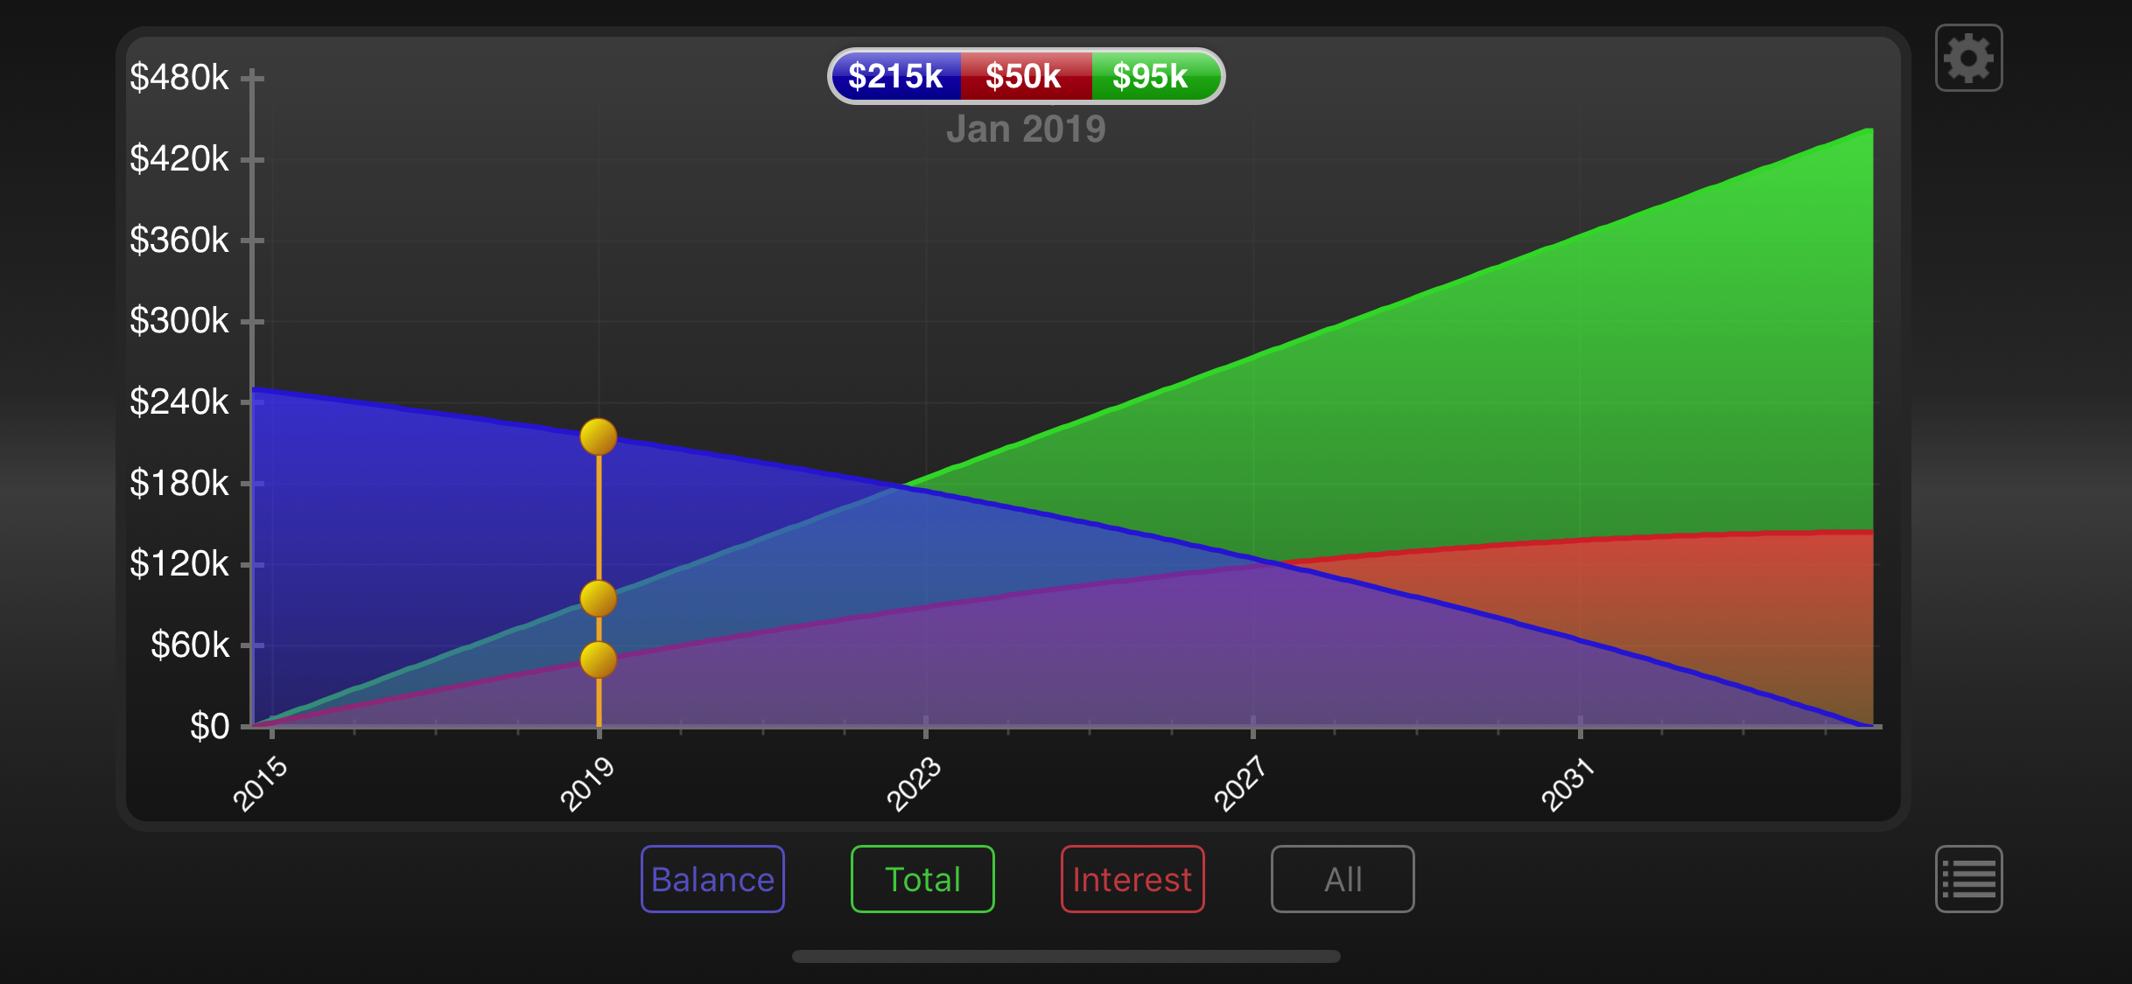
Task: Open the settings gear icon
Action: click(x=1968, y=58)
